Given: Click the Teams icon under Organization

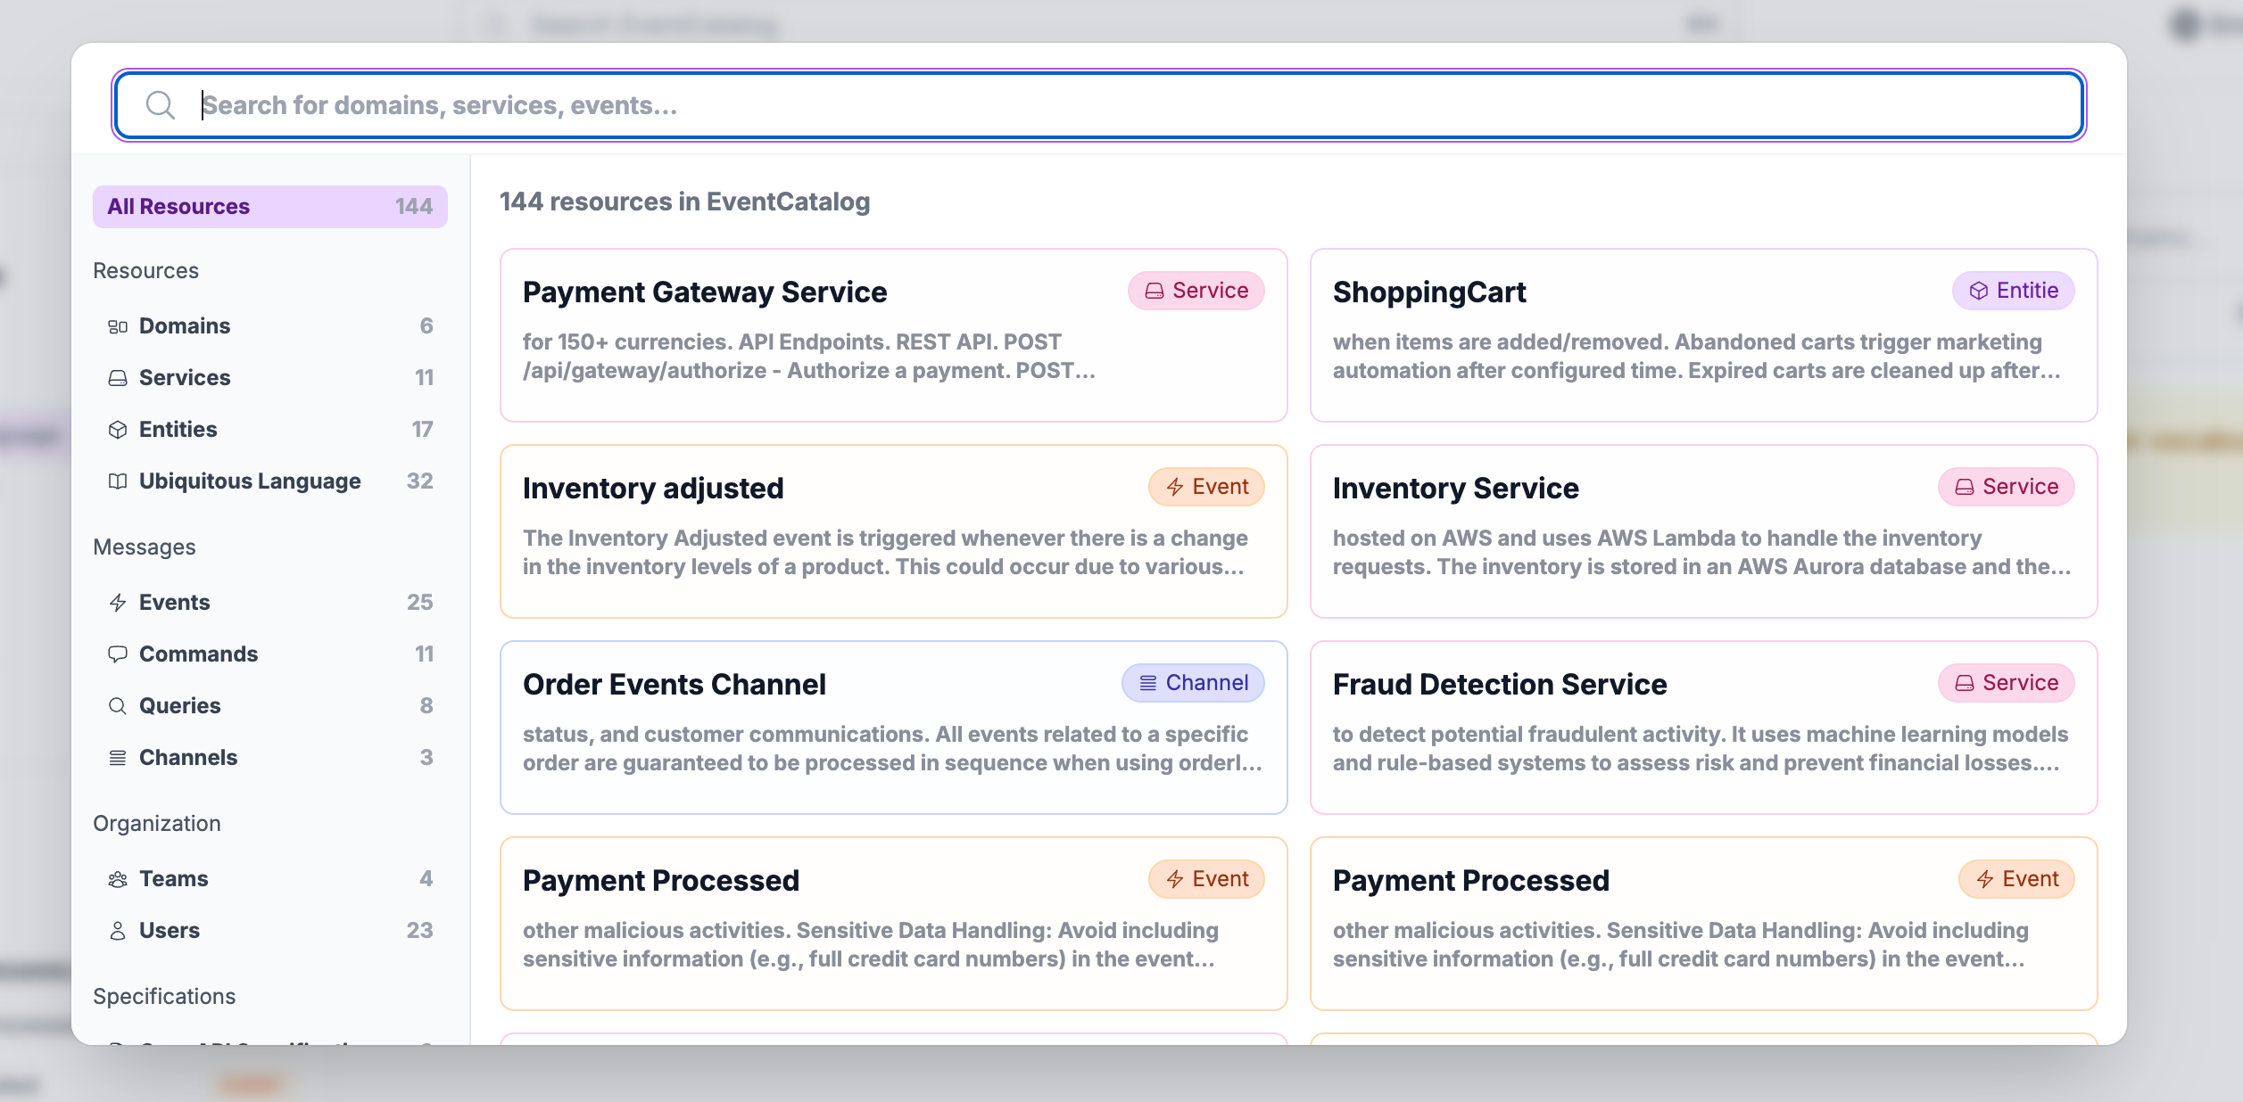Looking at the screenshot, I should 119,878.
